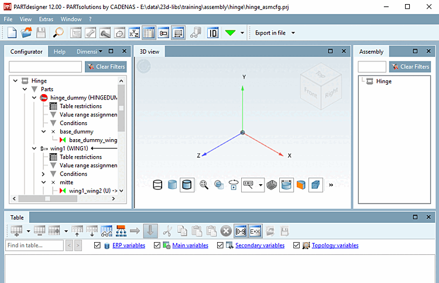
Task: Switch to the Help tab
Action: point(59,51)
